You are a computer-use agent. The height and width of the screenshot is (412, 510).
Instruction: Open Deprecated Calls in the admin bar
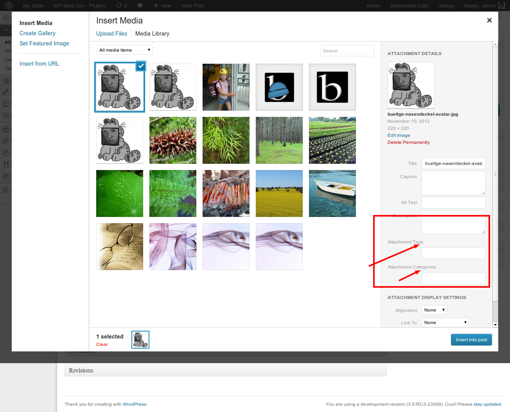pyautogui.click(x=409, y=5)
